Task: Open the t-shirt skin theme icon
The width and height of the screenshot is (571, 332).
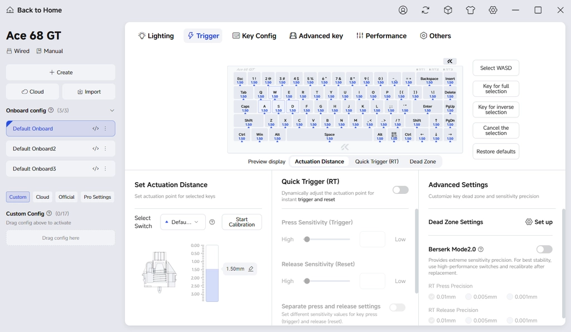Action: 471,10
